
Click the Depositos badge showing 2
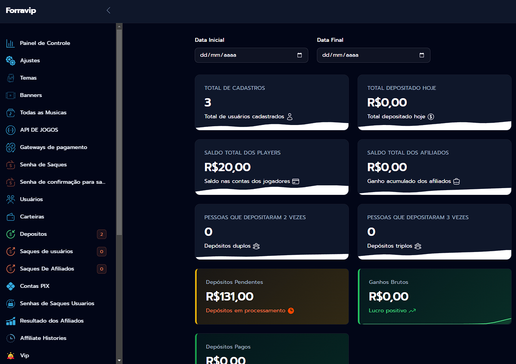point(102,234)
